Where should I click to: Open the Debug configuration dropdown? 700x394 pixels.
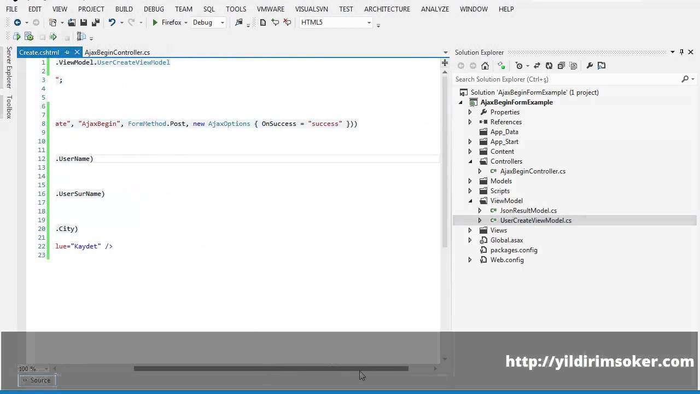[x=223, y=23]
